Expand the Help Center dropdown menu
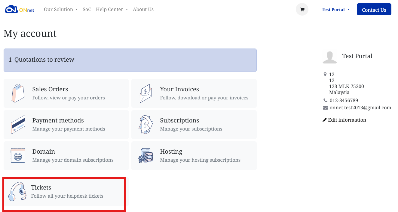Image resolution: width=398 pixels, height=212 pixels. pyautogui.click(x=112, y=10)
